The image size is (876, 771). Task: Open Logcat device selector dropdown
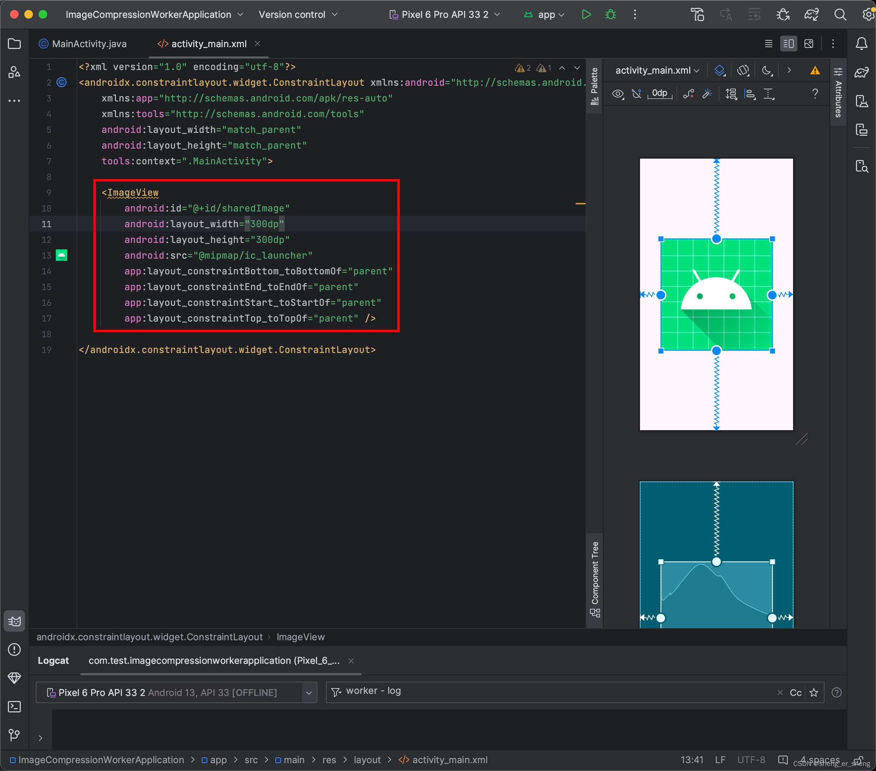coord(308,693)
